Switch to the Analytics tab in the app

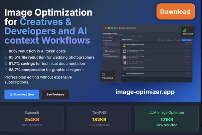pos(140,37)
